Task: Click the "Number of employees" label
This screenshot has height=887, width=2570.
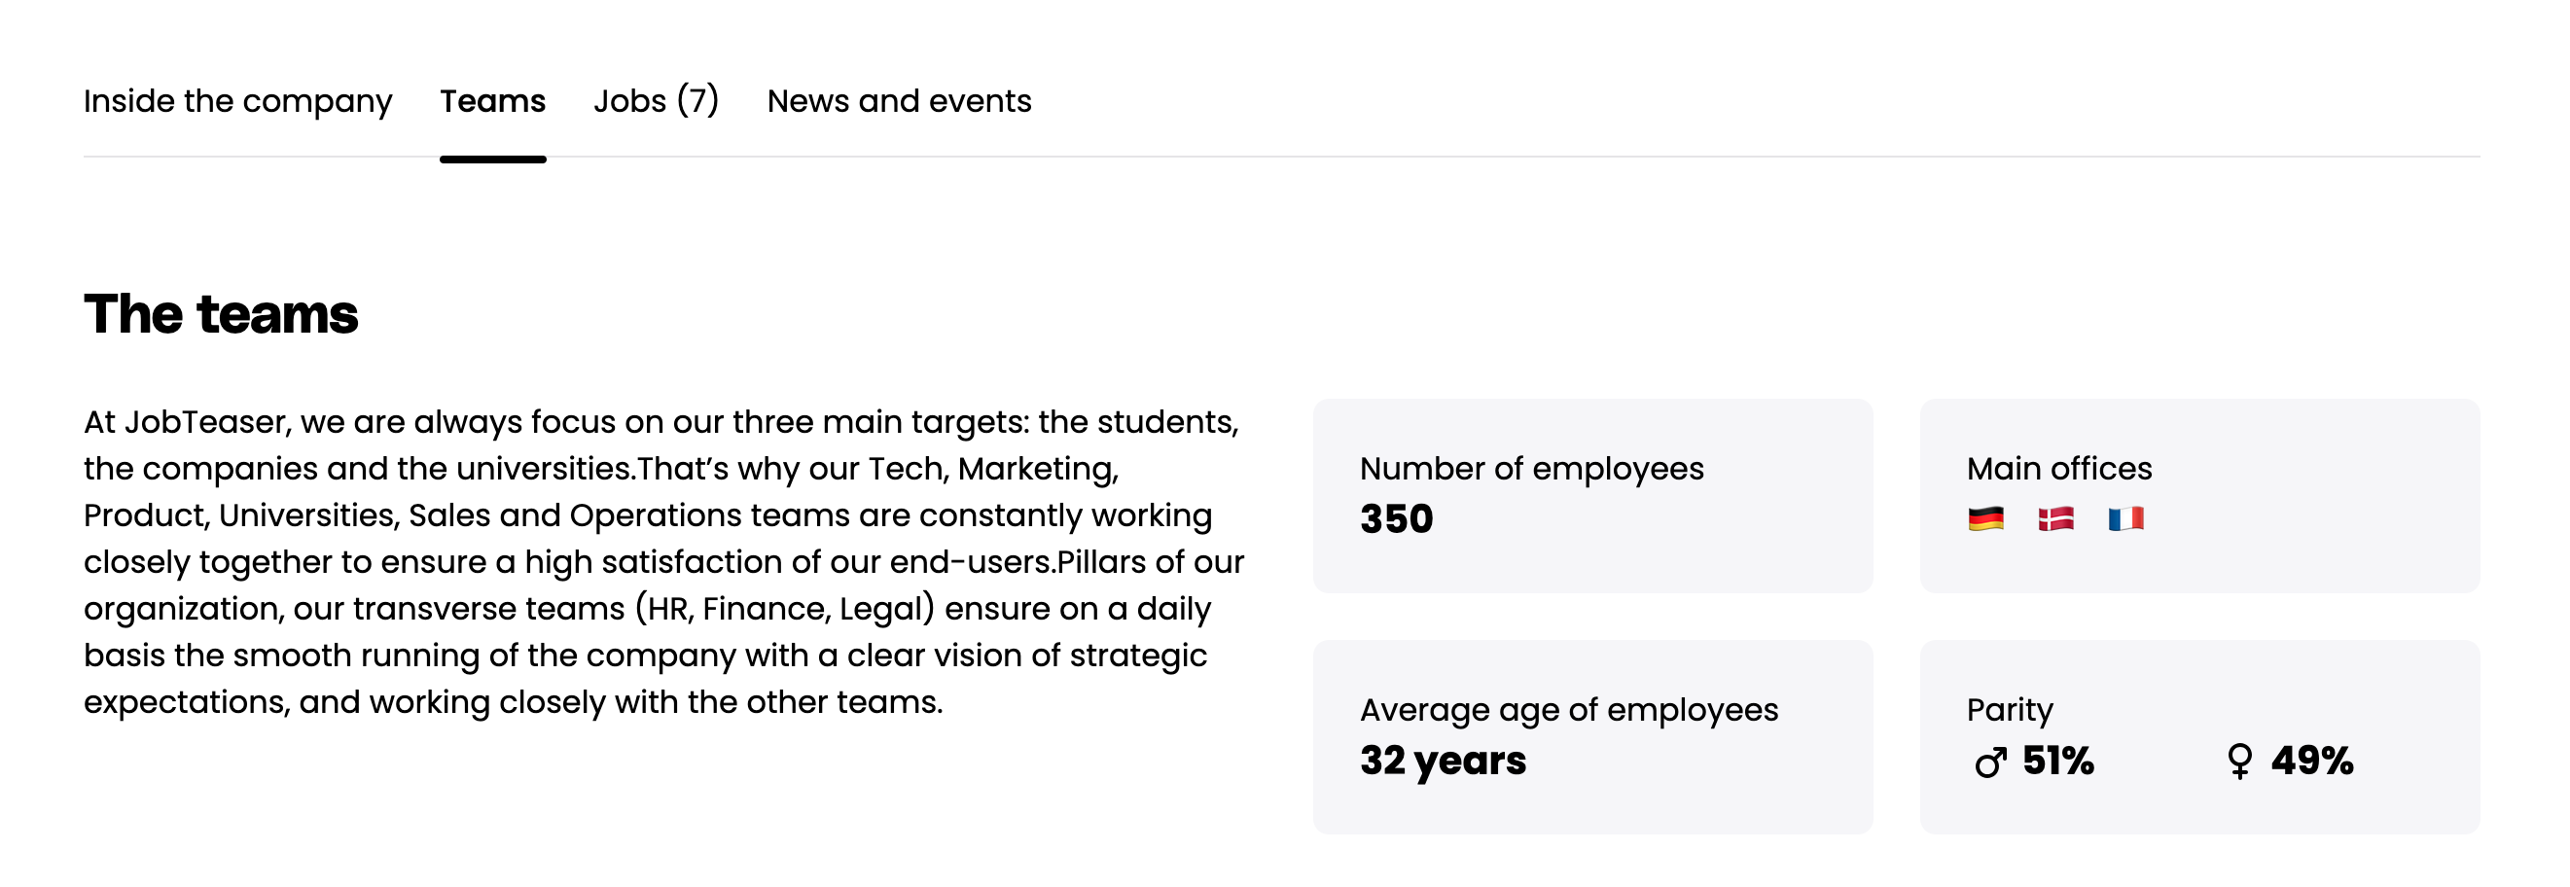Action: 1531,469
